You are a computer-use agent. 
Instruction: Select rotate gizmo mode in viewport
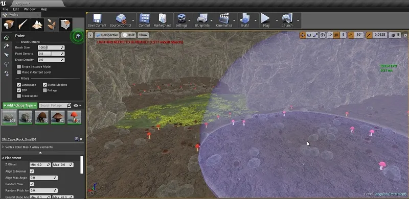pos(309,35)
